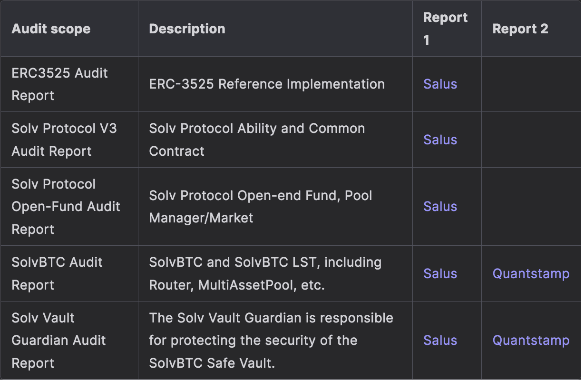Open Quantstamp report for Solv Vault Guardian
Image resolution: width=585 pixels, height=382 pixels.
(x=531, y=340)
